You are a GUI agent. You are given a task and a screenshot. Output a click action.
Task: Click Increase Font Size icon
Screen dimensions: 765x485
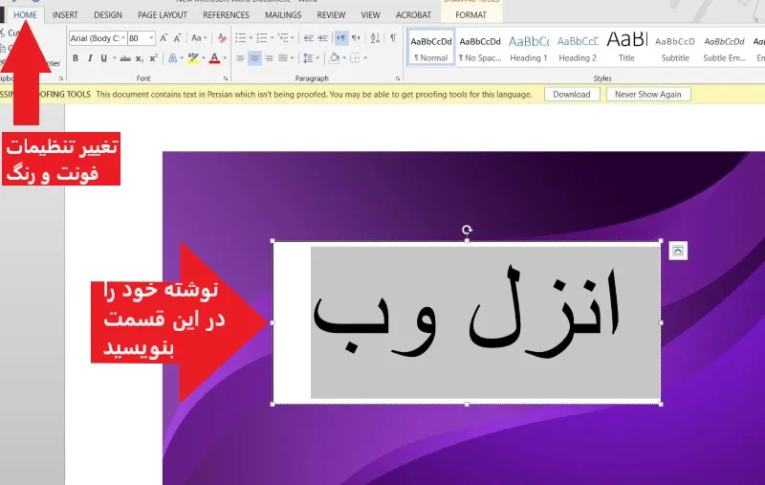coord(164,38)
